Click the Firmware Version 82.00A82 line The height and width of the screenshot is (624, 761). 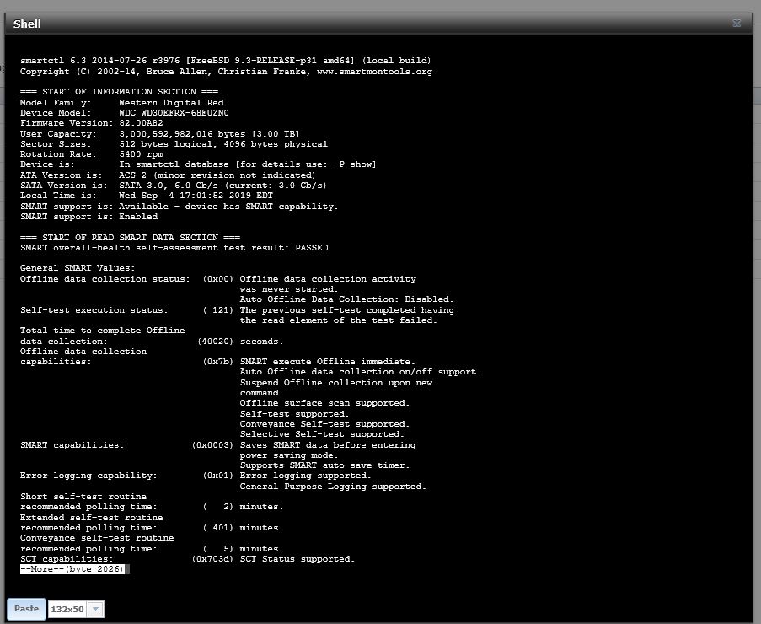click(91, 123)
